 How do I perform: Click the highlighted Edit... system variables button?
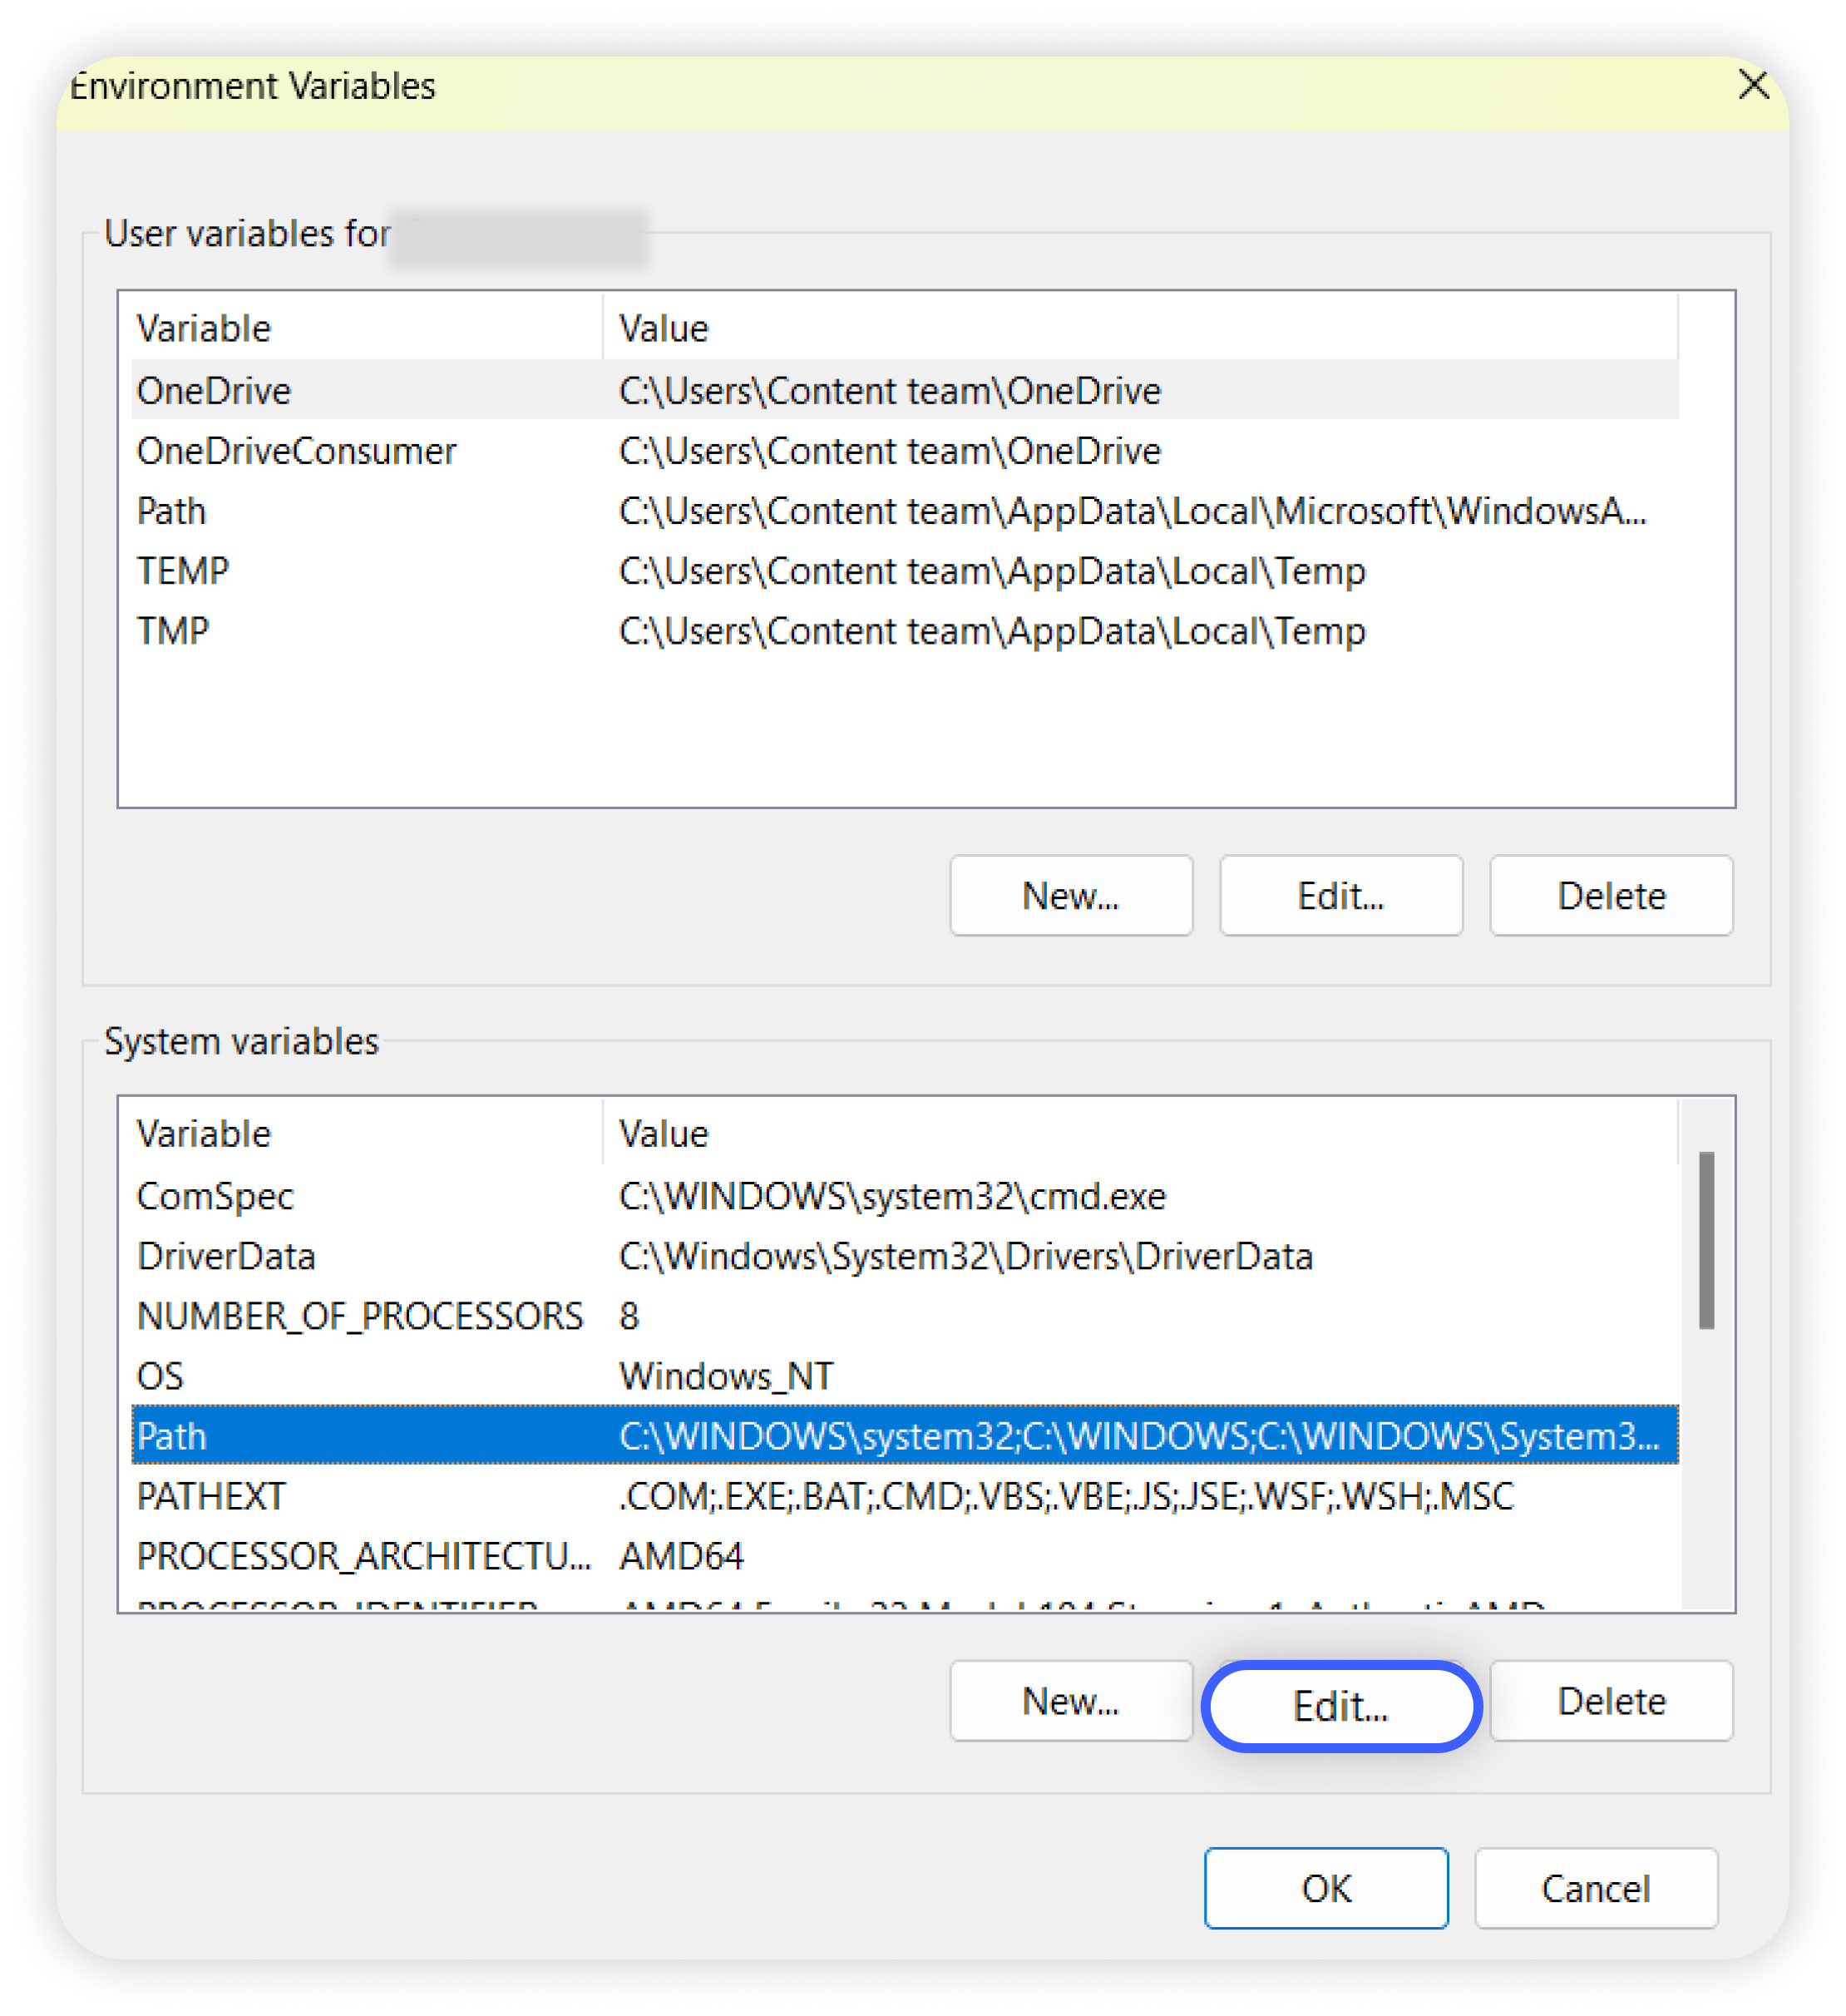point(1340,1705)
